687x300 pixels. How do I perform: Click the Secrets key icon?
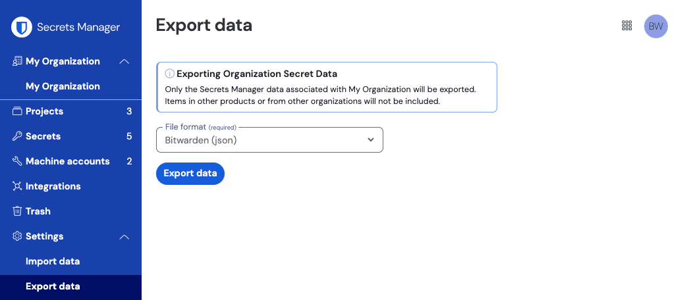[x=17, y=136]
